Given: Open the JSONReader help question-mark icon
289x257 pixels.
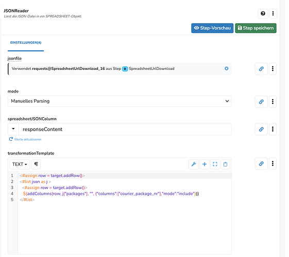Looking at the screenshot, I should tap(263, 13).
